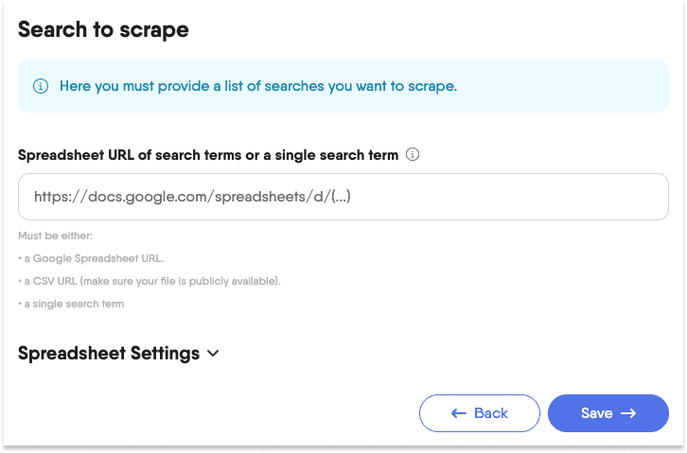
Task: Click the word Save in the blue button
Action: point(597,413)
